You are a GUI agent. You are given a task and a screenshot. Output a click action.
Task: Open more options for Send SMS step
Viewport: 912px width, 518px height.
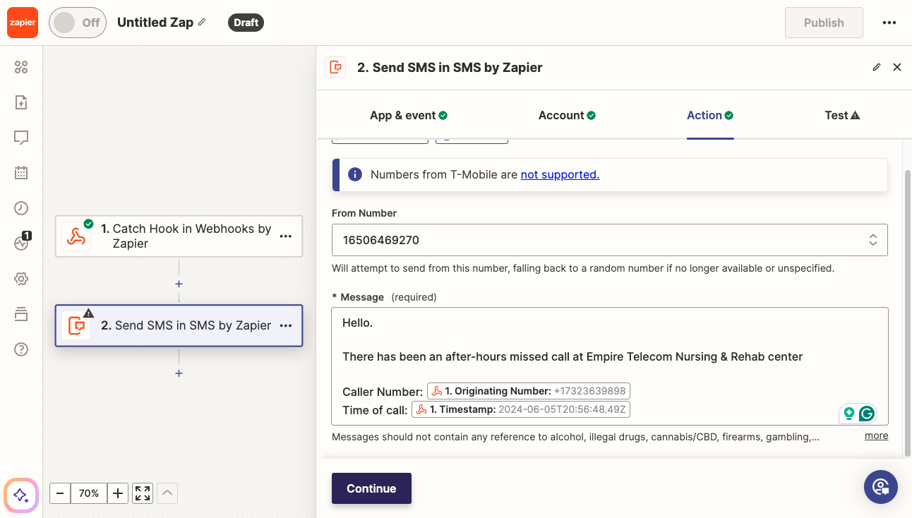pos(286,325)
